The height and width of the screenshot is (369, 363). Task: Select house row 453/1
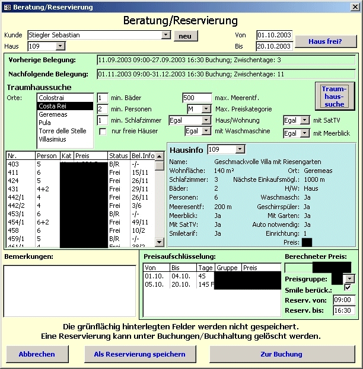point(81,214)
